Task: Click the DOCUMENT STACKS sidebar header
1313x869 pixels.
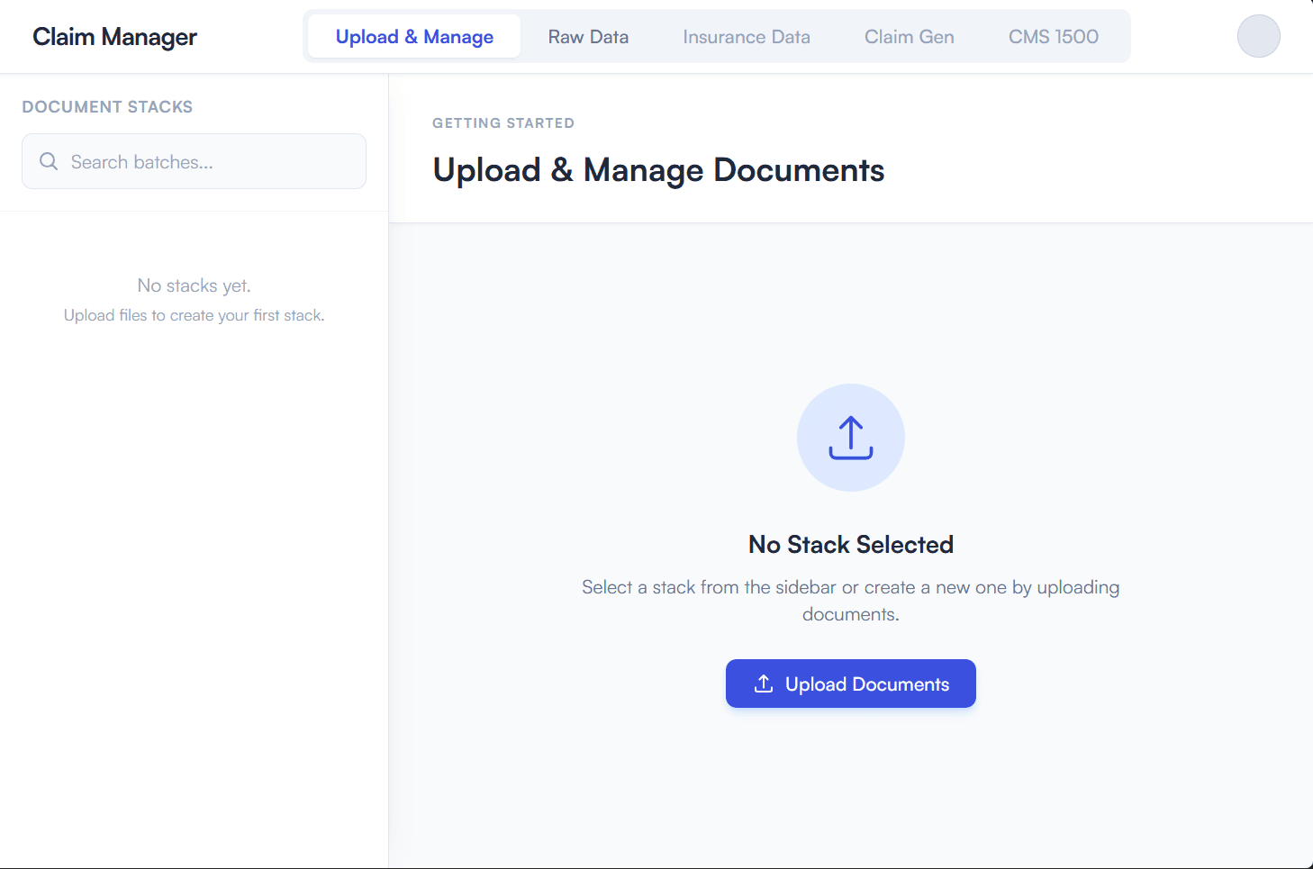Action: point(107,106)
